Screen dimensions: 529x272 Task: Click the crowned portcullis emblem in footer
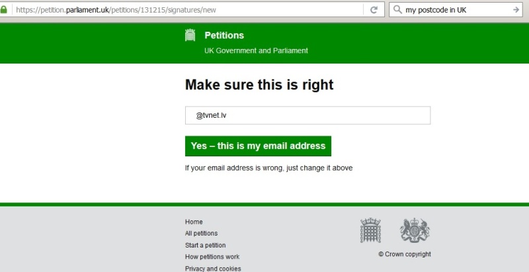pyautogui.click(x=370, y=230)
